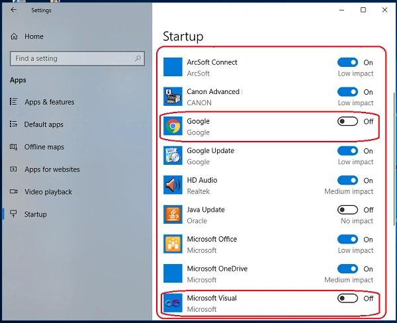Viewport: 397px width, 323px height.
Task: Disable Microsoft OneDrive startup toggle
Action: pyautogui.click(x=347, y=269)
